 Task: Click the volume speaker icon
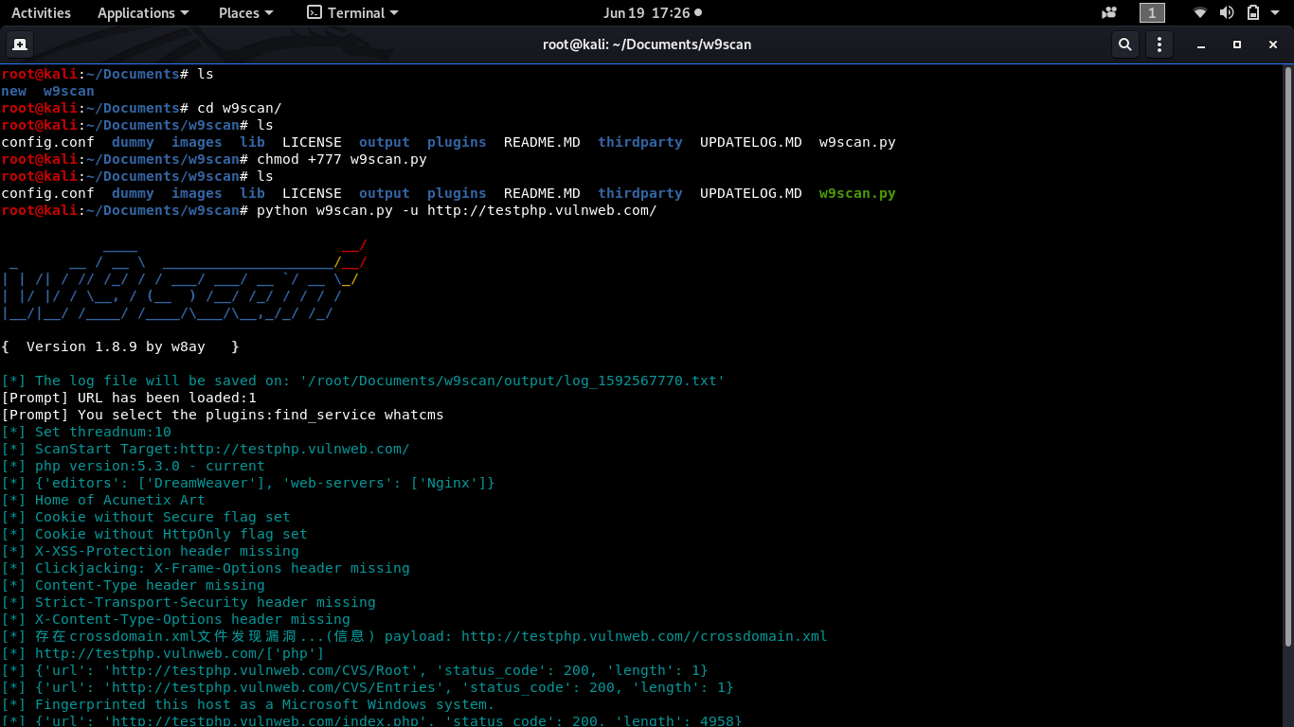(x=1227, y=13)
